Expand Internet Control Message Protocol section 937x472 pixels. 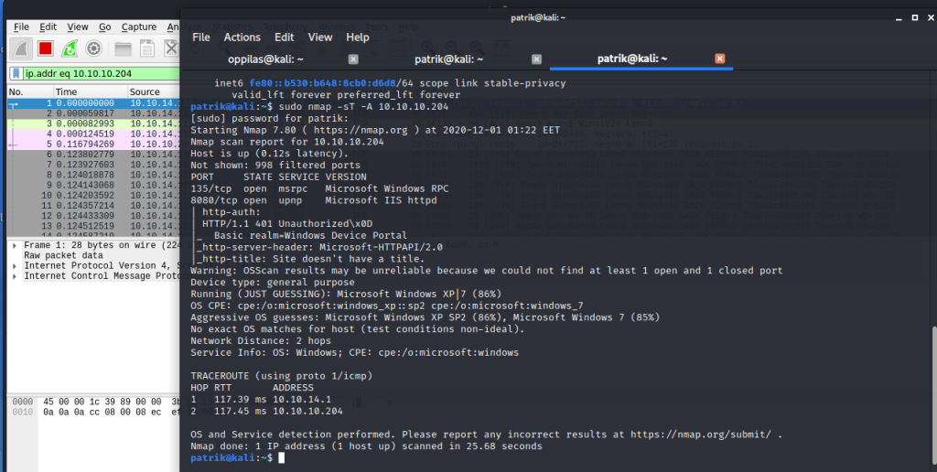tap(13, 276)
